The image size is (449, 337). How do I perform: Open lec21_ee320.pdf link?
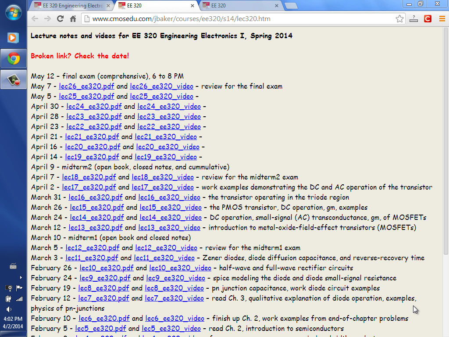tap(92, 137)
